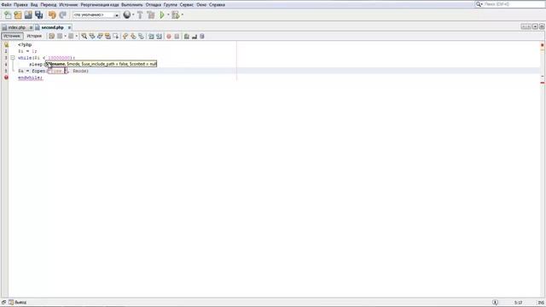Select the second.php editor tab
Screen dimensions: 546x307
(52, 27)
